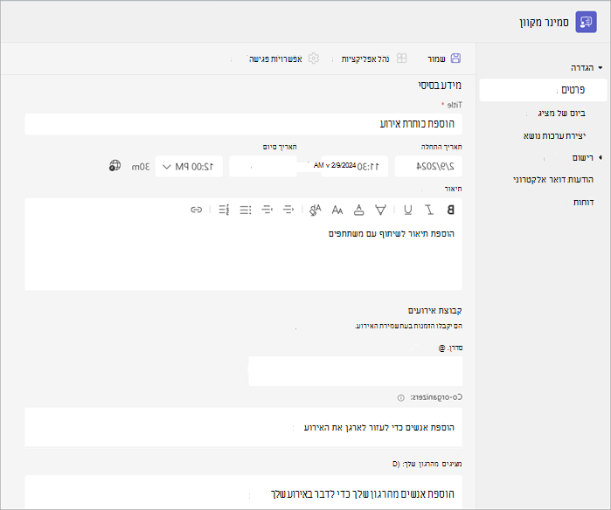Insert a numbered list
Screen dimensions: 611x510
[224, 210]
